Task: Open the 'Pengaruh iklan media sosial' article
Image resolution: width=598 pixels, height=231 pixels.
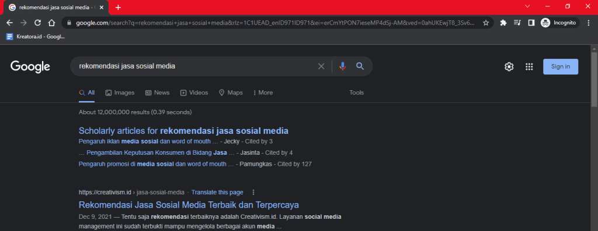Action: (x=148, y=142)
